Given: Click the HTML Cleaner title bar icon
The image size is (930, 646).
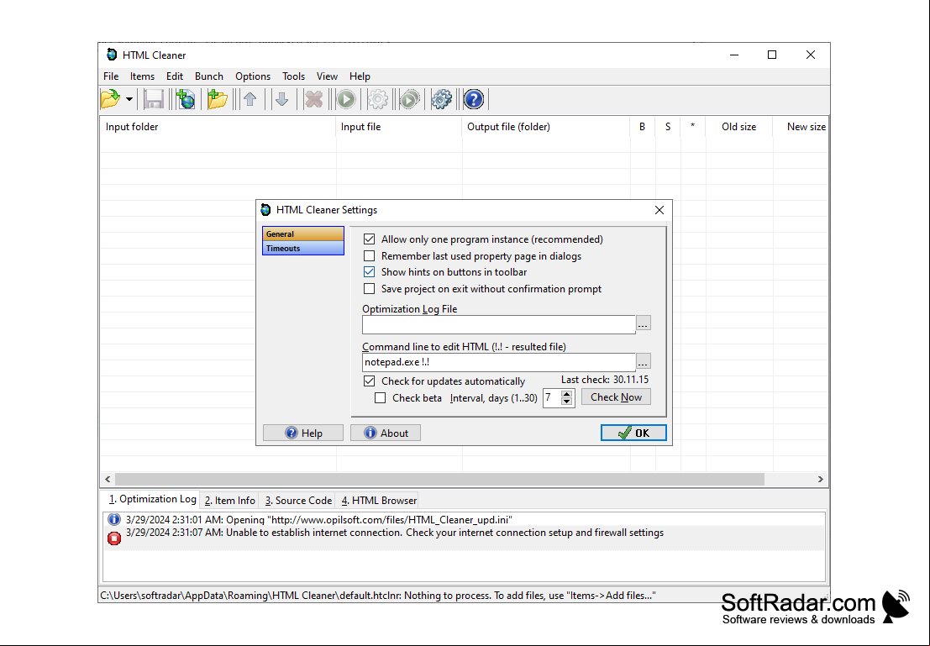Looking at the screenshot, I should pyautogui.click(x=112, y=55).
